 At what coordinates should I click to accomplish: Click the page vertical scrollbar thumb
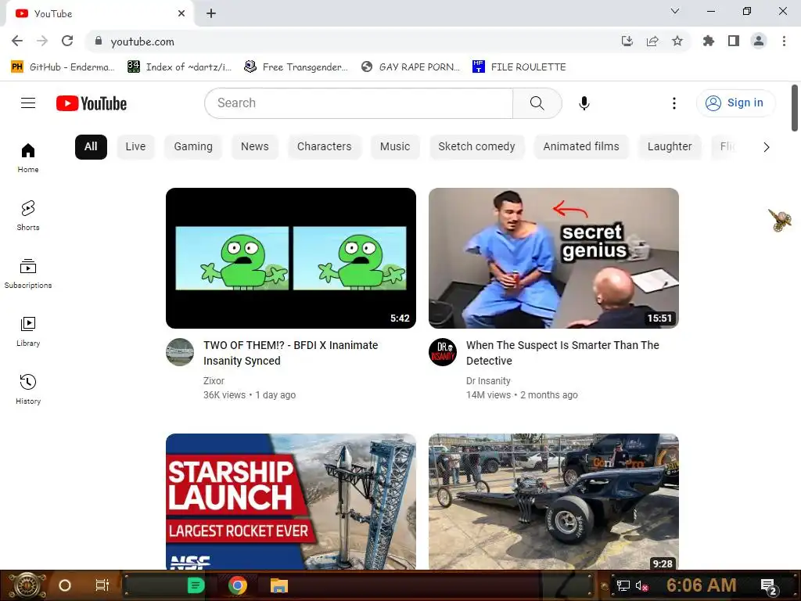point(795,107)
